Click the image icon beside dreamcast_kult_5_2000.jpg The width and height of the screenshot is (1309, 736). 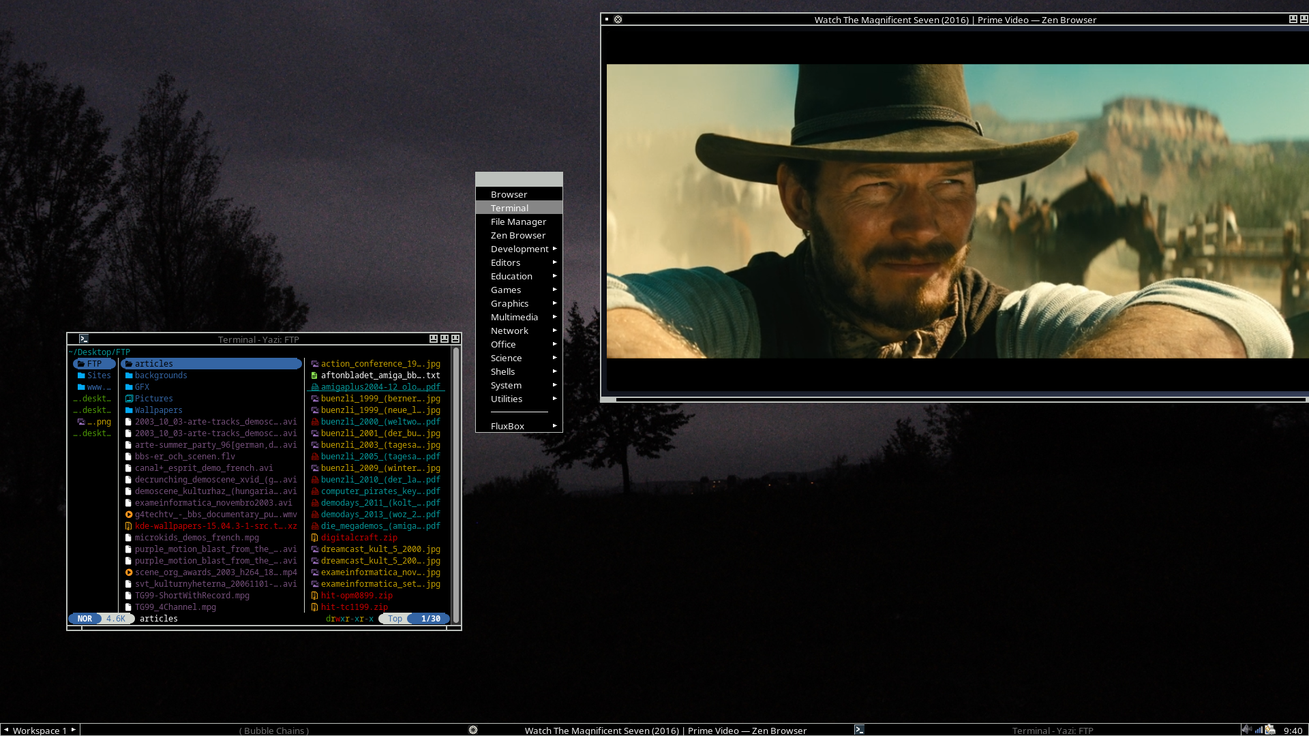(315, 549)
